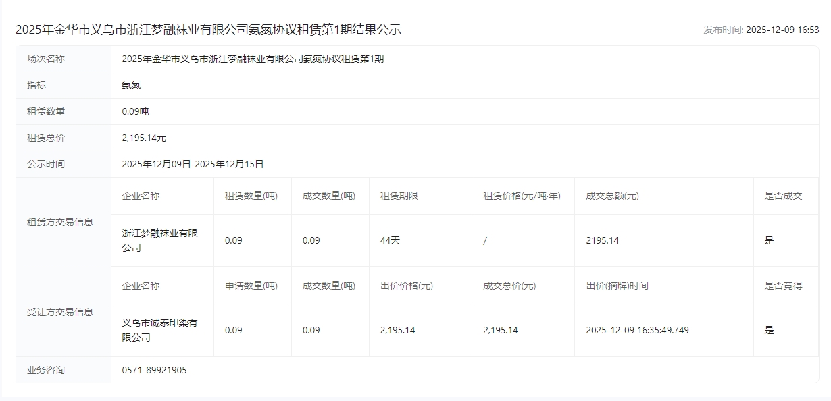Click the 是否成交 column header

click(x=783, y=196)
